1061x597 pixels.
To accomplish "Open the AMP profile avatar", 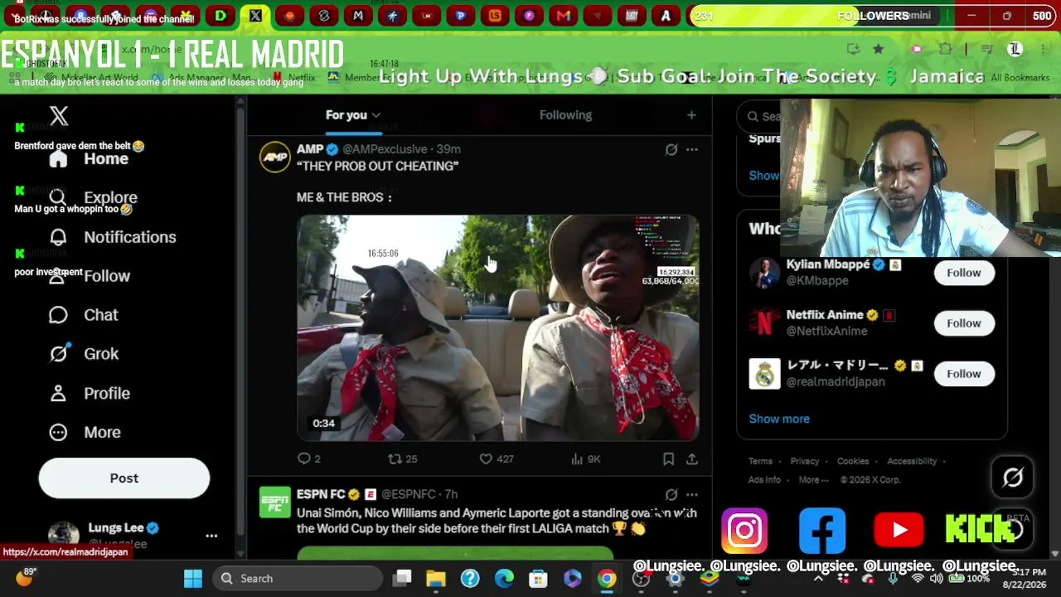I will click(x=275, y=157).
